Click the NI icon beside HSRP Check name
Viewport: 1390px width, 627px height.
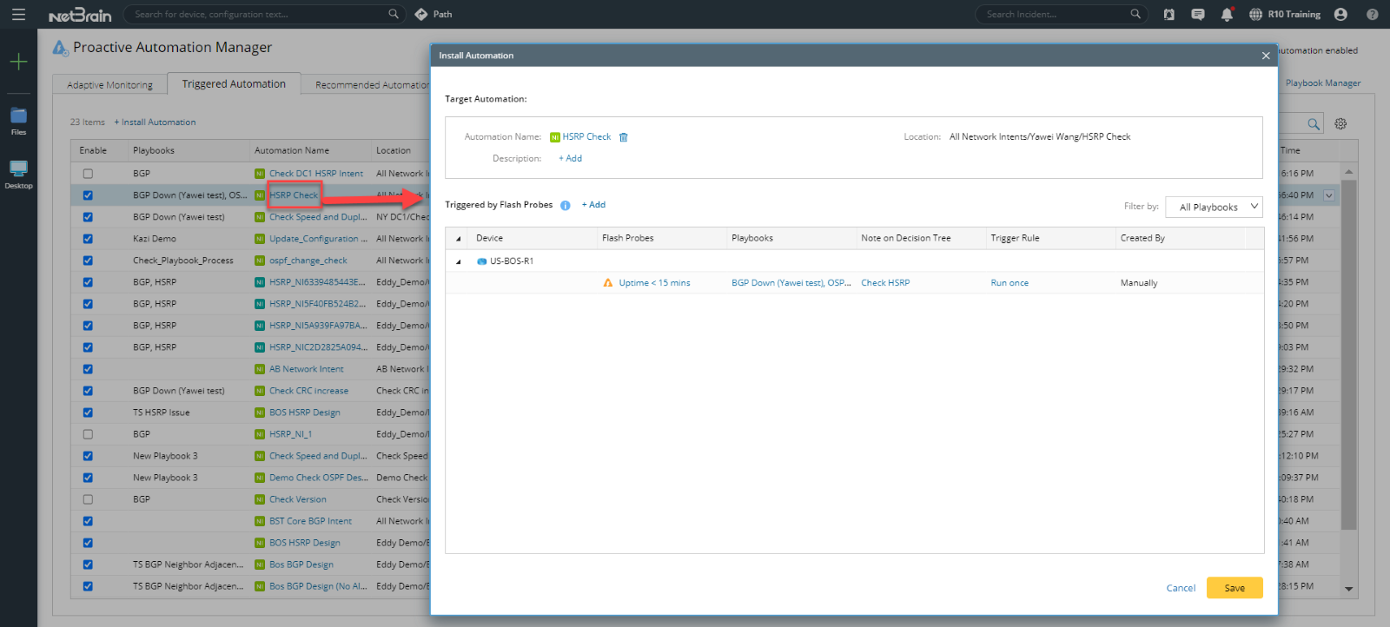coord(555,137)
